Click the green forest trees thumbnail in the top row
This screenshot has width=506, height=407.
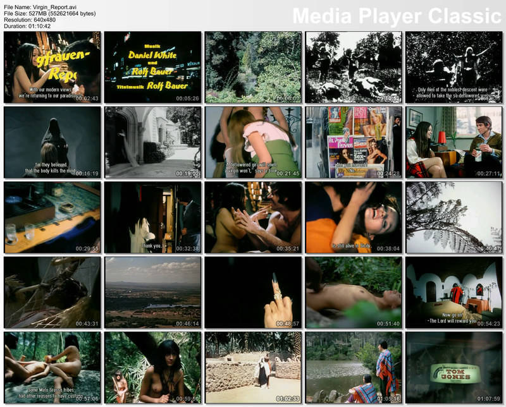pyautogui.click(x=254, y=67)
